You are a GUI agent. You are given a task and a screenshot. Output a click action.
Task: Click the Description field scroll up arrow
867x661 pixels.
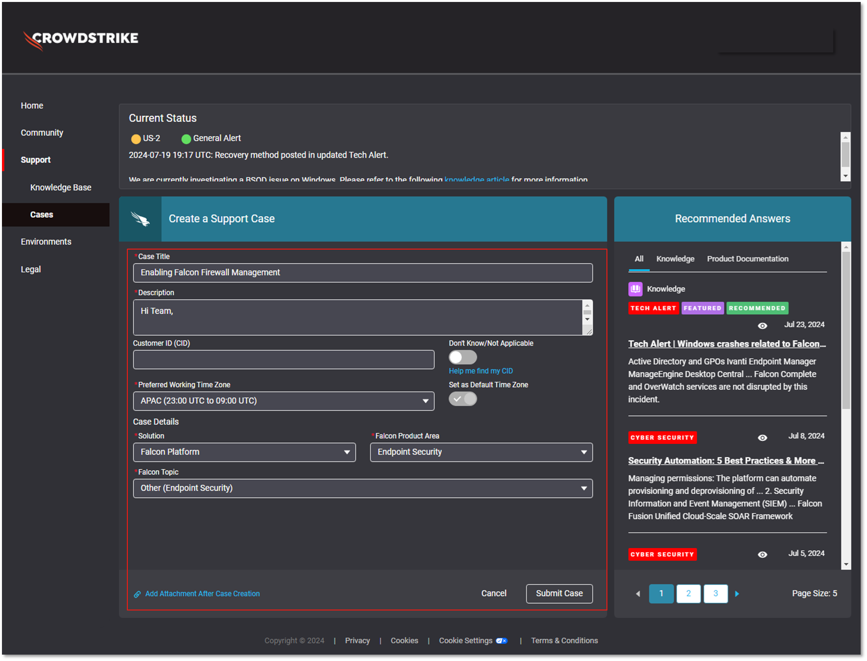(587, 305)
